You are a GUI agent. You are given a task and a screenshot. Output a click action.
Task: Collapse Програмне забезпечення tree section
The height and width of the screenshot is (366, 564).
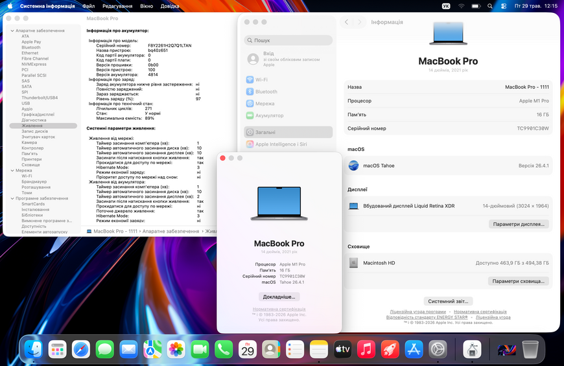pyautogui.click(x=12, y=198)
